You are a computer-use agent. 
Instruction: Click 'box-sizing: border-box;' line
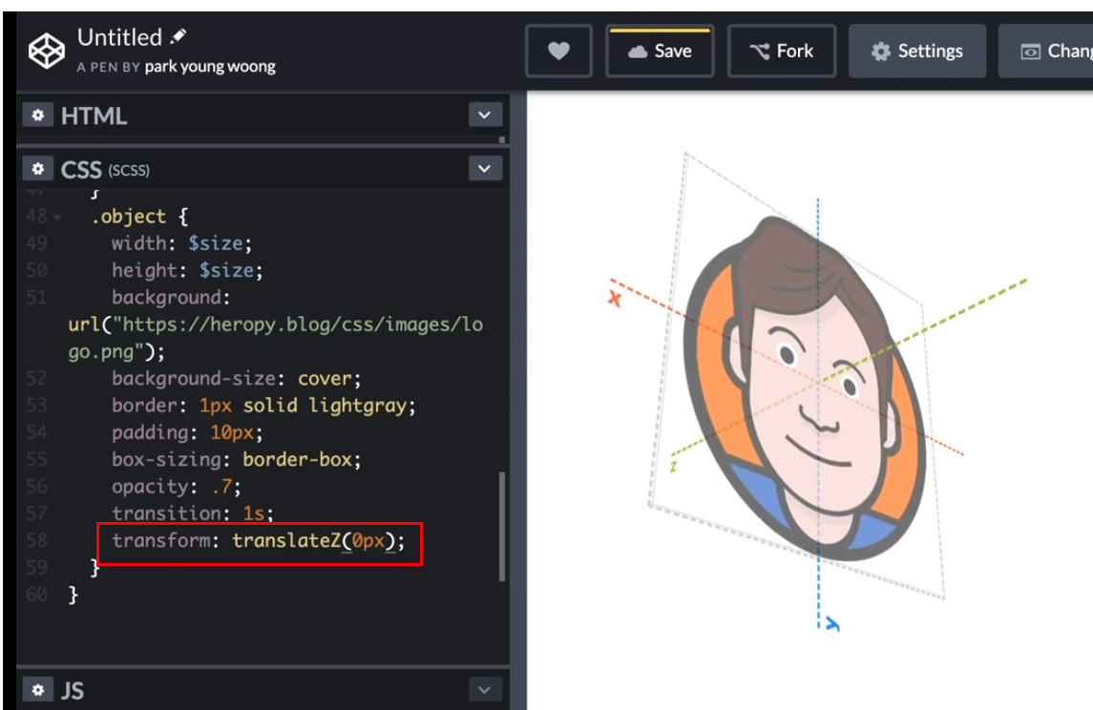237,460
